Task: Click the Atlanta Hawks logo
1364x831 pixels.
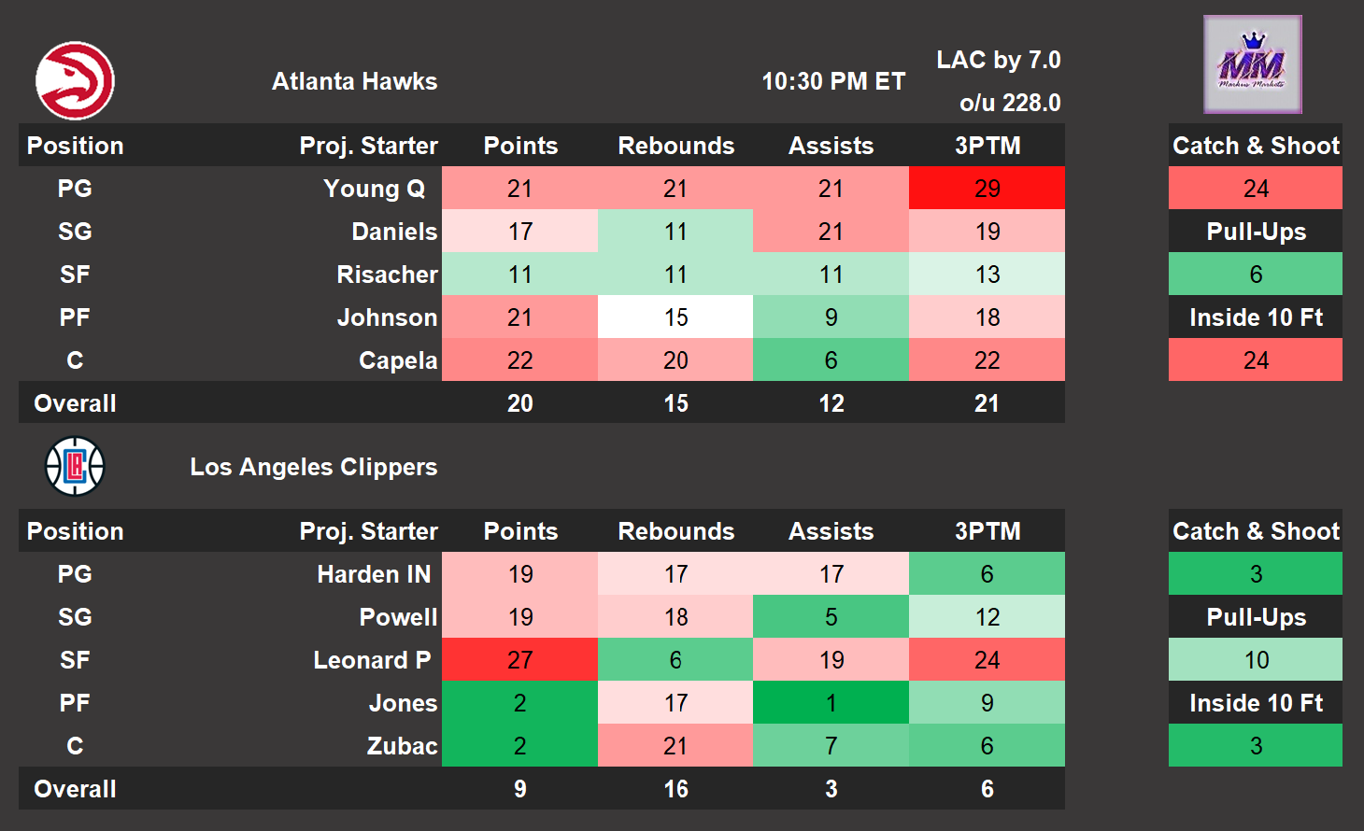Action: point(75,80)
